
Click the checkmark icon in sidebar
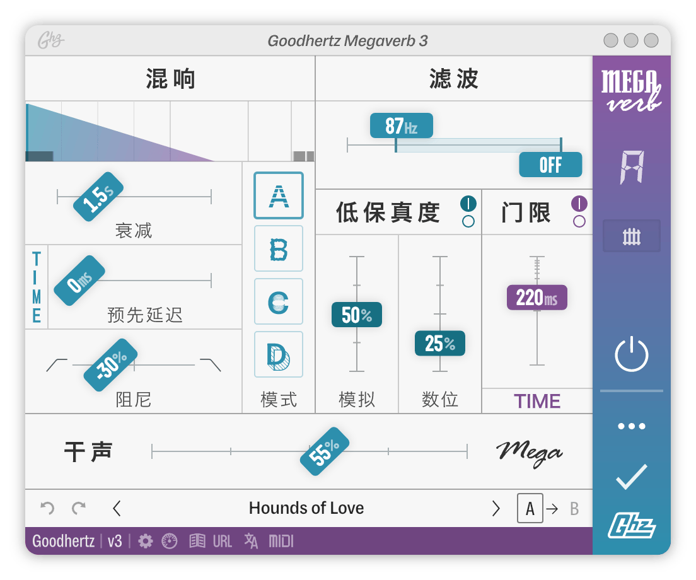(x=632, y=477)
